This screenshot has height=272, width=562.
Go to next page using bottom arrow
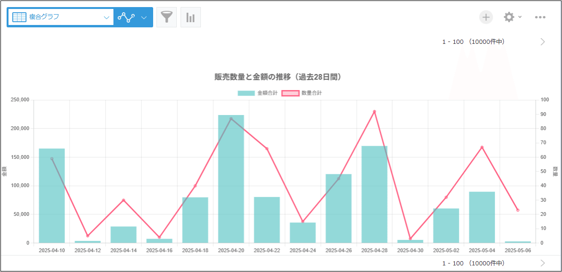click(x=543, y=263)
